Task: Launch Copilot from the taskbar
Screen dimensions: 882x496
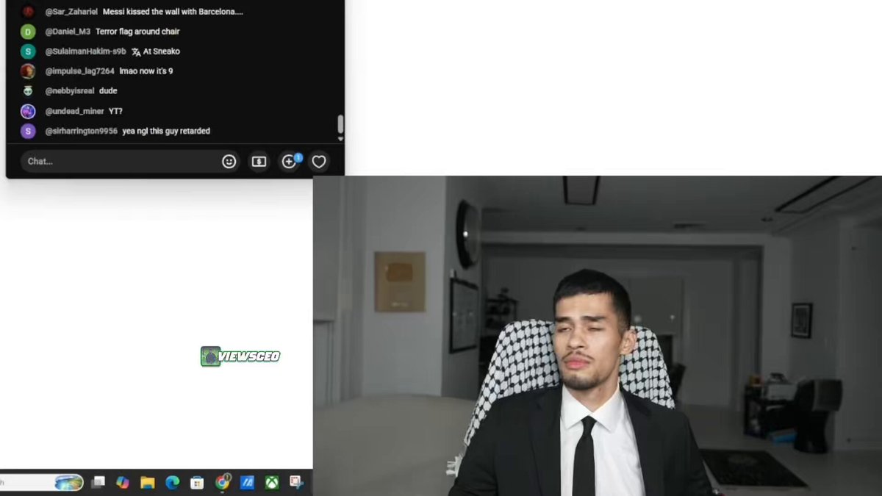Action: tap(122, 483)
